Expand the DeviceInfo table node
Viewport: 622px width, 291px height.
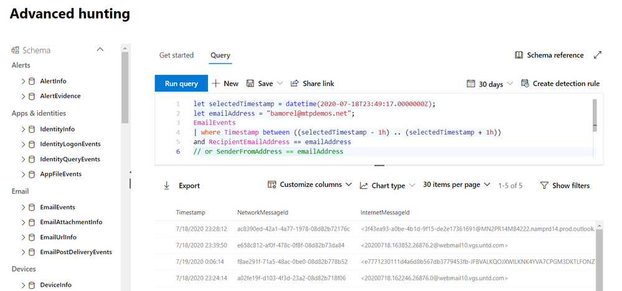[x=24, y=285]
